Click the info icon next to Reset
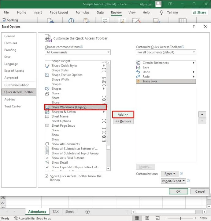Screen dimensions: 211x221 point(181,173)
